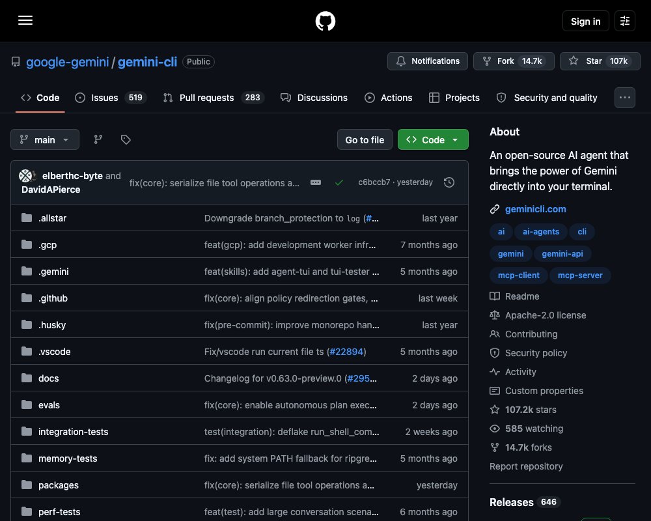The width and height of the screenshot is (651, 521).
Task: Expand commit message details ellipsis
Action: pyautogui.click(x=316, y=182)
